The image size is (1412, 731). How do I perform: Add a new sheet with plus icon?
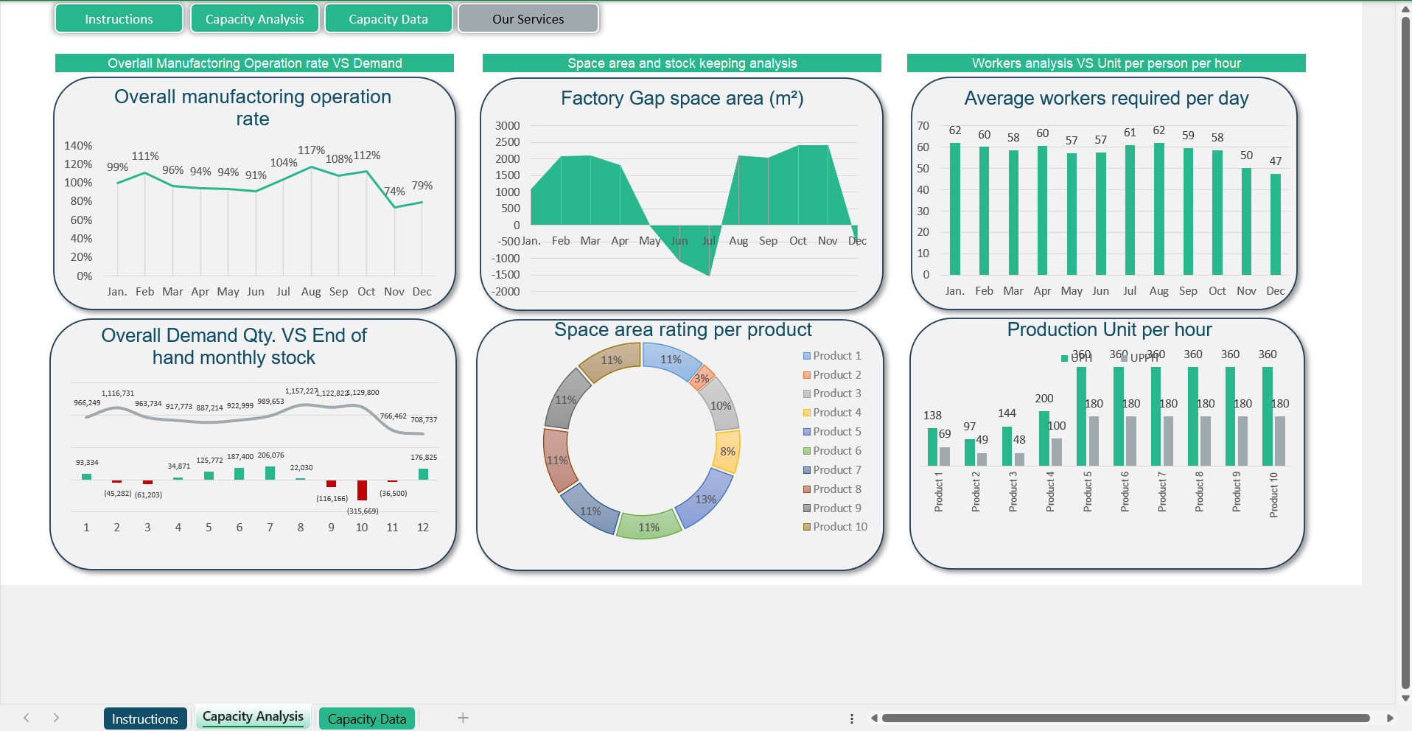click(x=463, y=718)
